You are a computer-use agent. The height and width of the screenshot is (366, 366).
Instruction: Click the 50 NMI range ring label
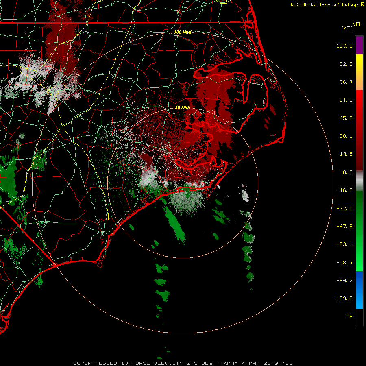click(x=183, y=107)
